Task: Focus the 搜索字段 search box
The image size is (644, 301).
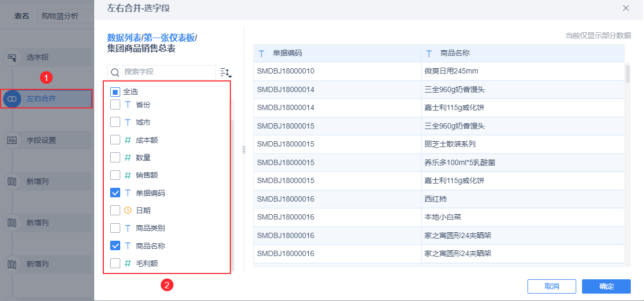Action: point(162,71)
